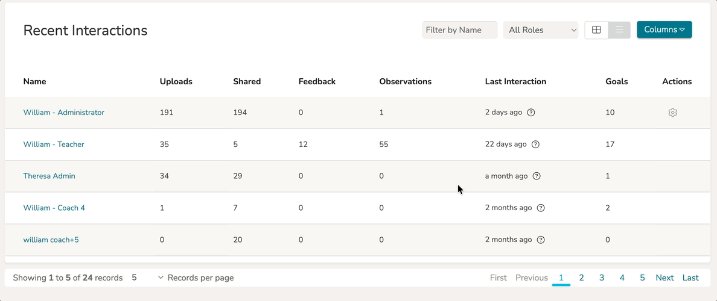717x301 pixels.
Task: Click help icon in William - Coach 4 row
Action: click(541, 208)
